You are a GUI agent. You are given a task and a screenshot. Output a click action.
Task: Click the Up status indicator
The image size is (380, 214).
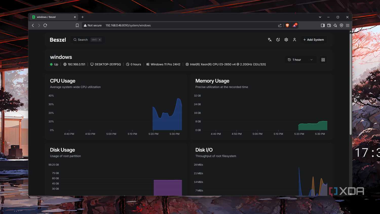coord(54,64)
